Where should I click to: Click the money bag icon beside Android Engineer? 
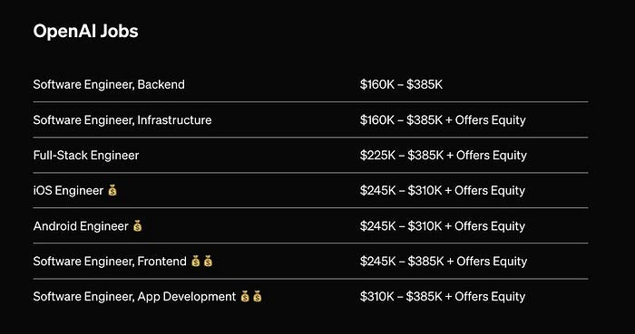(138, 225)
